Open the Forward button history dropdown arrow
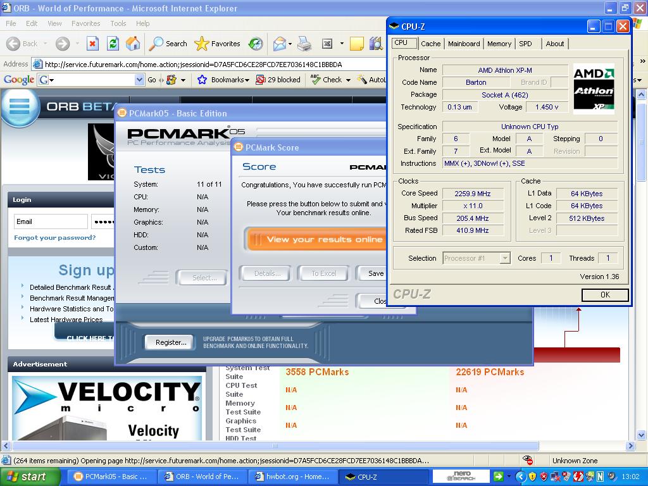 click(x=78, y=44)
